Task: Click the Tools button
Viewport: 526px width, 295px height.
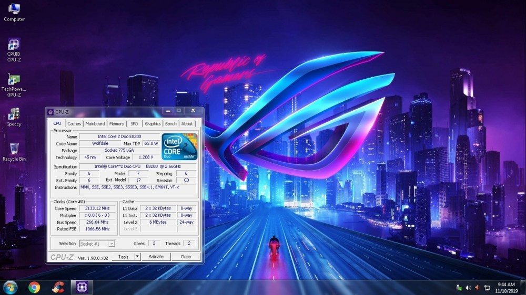Action: pyautogui.click(x=123, y=257)
